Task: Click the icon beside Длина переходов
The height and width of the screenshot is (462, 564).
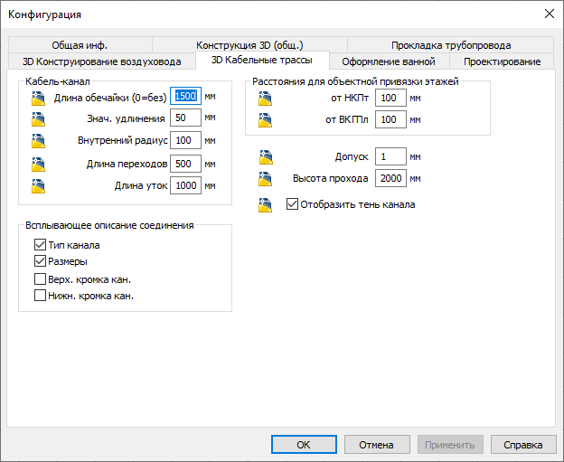Action: (x=38, y=165)
